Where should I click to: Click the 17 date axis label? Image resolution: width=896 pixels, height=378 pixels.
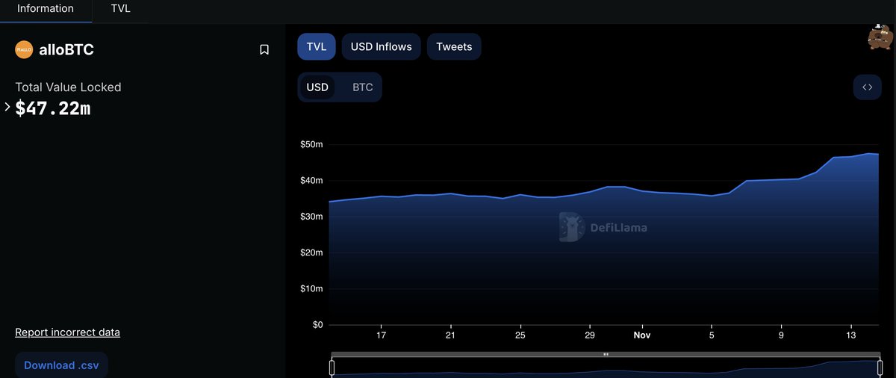(x=382, y=335)
